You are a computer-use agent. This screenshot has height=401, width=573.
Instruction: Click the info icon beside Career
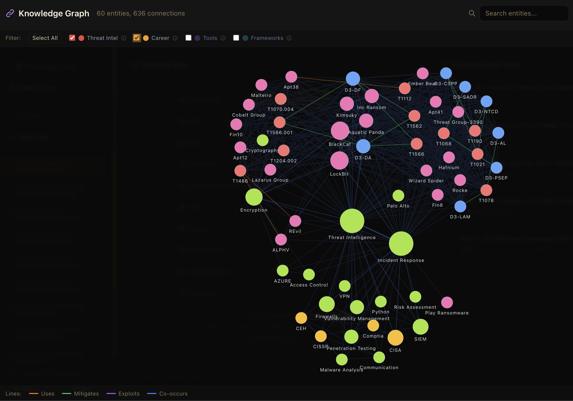pos(175,38)
